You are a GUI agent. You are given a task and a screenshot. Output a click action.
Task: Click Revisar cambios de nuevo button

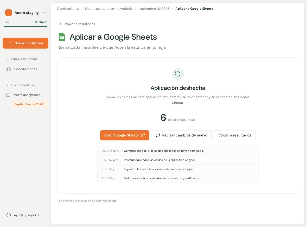tap(182, 135)
